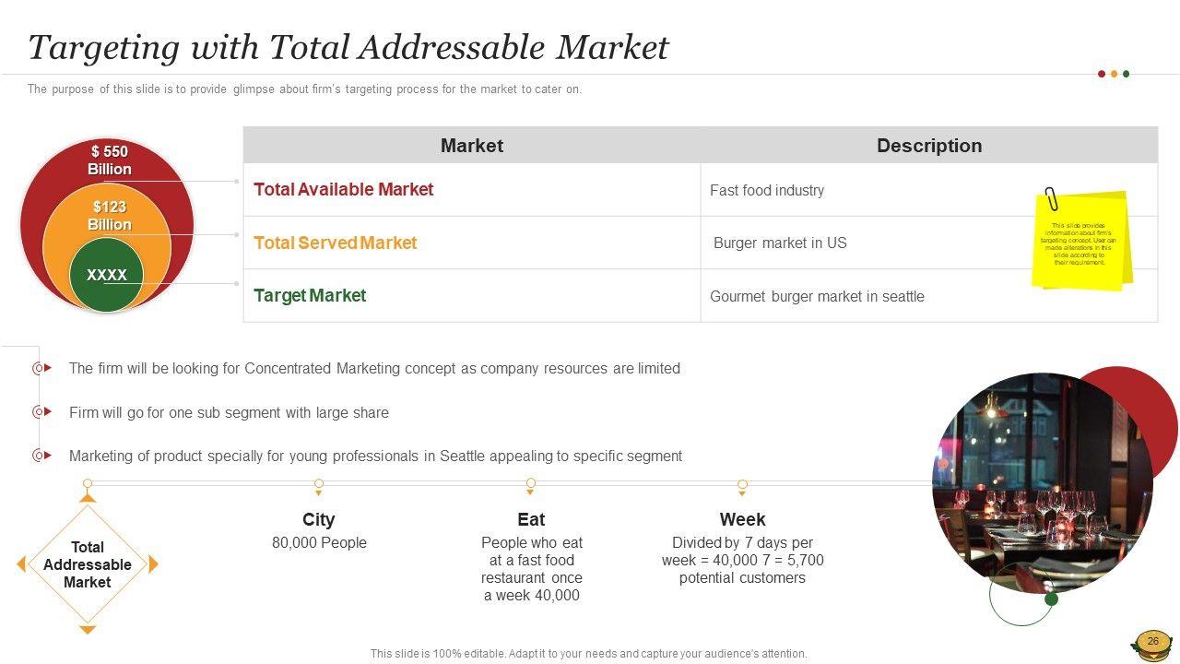
Task: Click the timeline marker above City
Action: click(319, 484)
